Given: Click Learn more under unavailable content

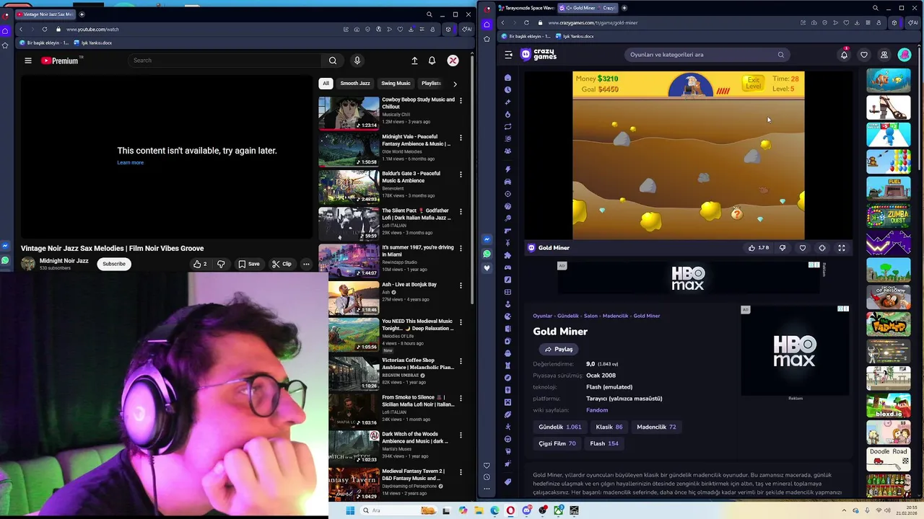Looking at the screenshot, I should 131,162.
